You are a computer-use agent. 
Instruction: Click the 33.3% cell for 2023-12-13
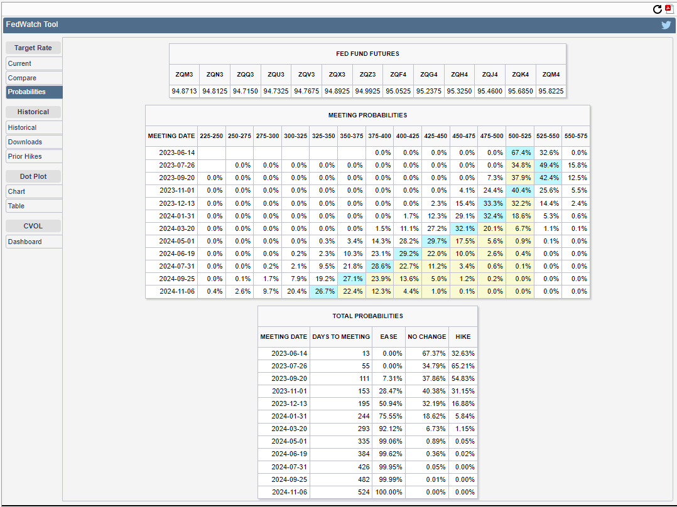pyautogui.click(x=492, y=203)
